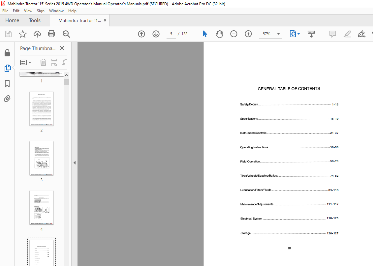Zoom out with the minus button
The height and width of the screenshot is (266, 373).
[x=234, y=34]
